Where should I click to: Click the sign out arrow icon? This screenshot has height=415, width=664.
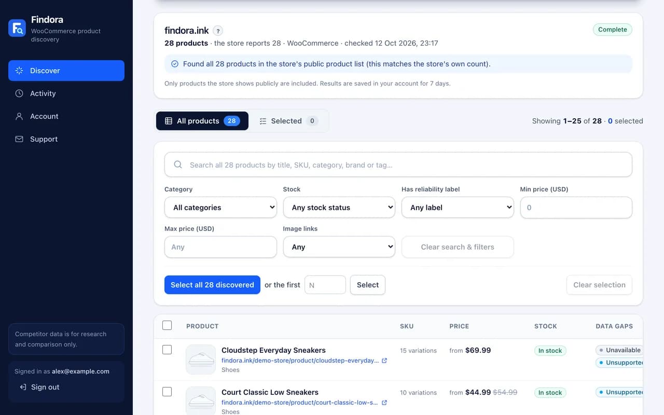(23, 387)
